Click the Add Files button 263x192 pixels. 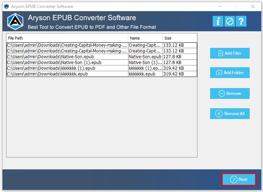pos(230,53)
